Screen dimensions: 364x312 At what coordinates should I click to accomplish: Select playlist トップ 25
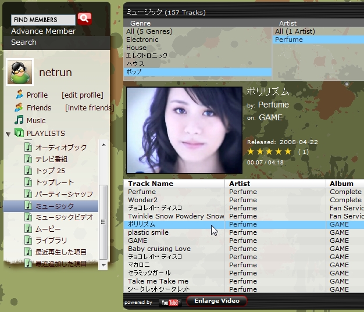pyautogui.click(x=51, y=171)
